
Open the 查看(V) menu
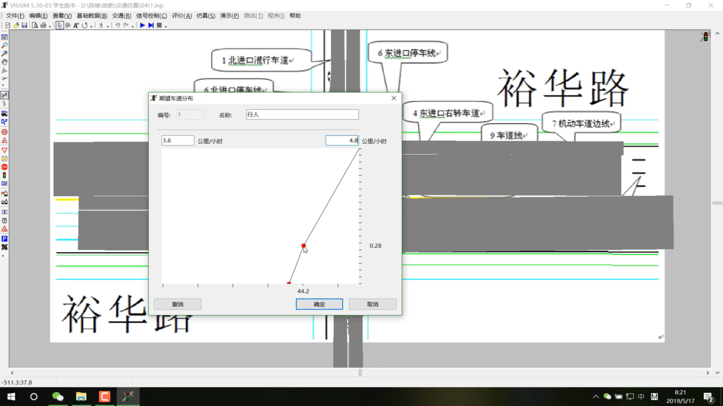pos(62,16)
